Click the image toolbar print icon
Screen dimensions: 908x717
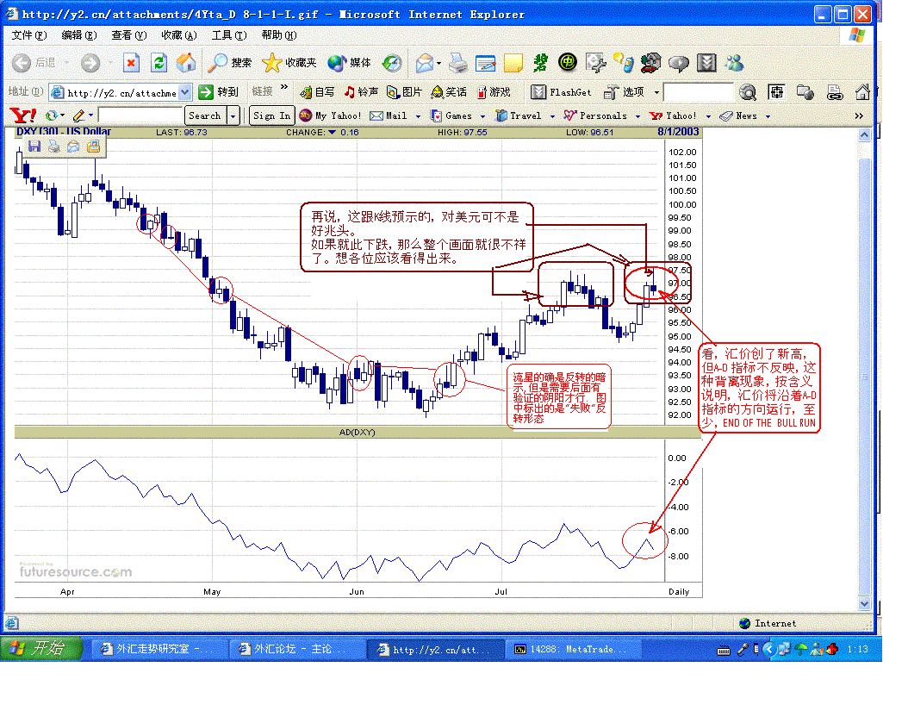point(54,146)
